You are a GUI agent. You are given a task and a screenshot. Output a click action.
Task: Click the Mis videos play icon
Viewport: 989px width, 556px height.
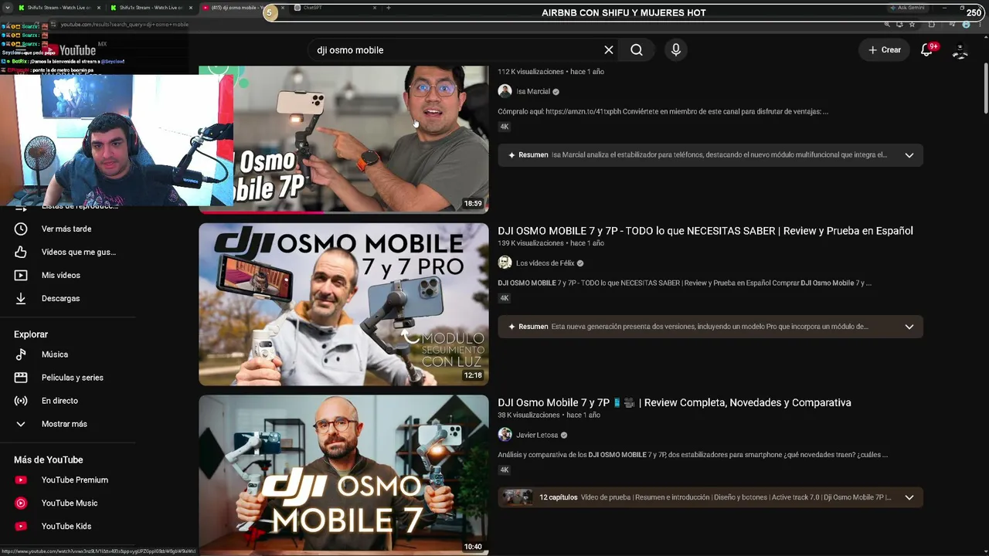21,276
